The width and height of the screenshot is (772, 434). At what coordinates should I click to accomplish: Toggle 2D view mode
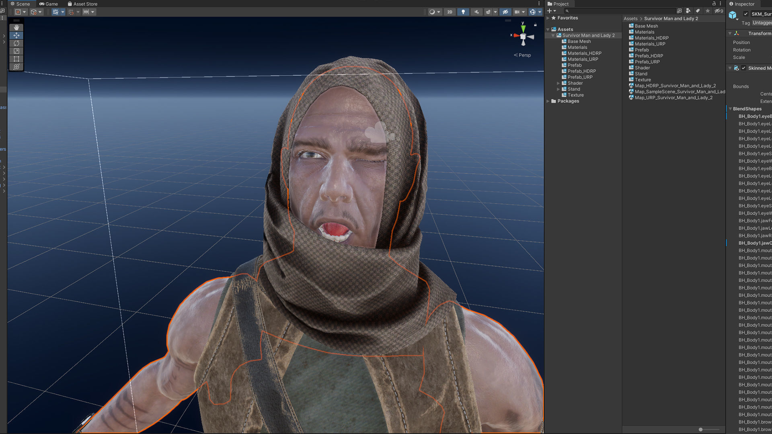tap(450, 12)
